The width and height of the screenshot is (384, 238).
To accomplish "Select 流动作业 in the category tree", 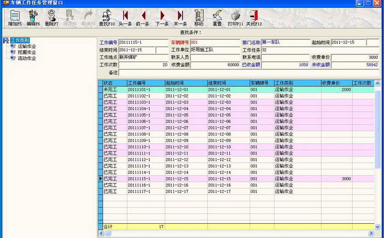I will [27, 58].
